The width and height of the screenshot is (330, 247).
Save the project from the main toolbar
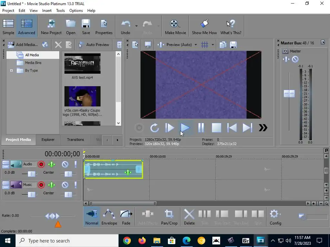[x=86, y=27]
